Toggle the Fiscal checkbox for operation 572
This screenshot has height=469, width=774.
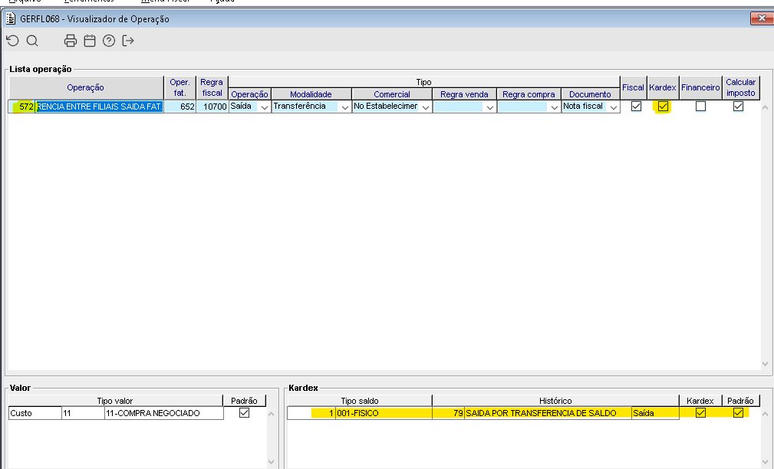pos(635,107)
